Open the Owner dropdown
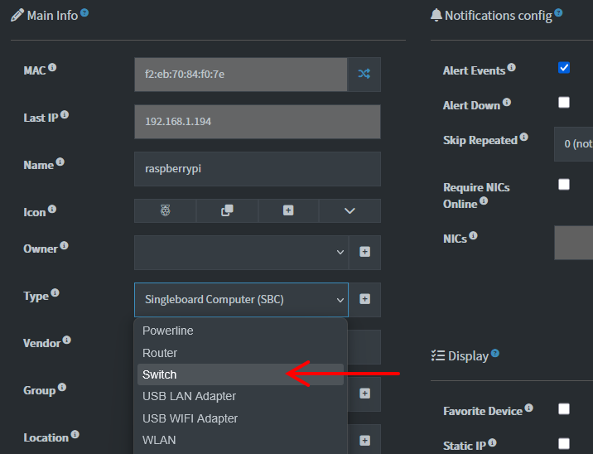 coord(240,252)
